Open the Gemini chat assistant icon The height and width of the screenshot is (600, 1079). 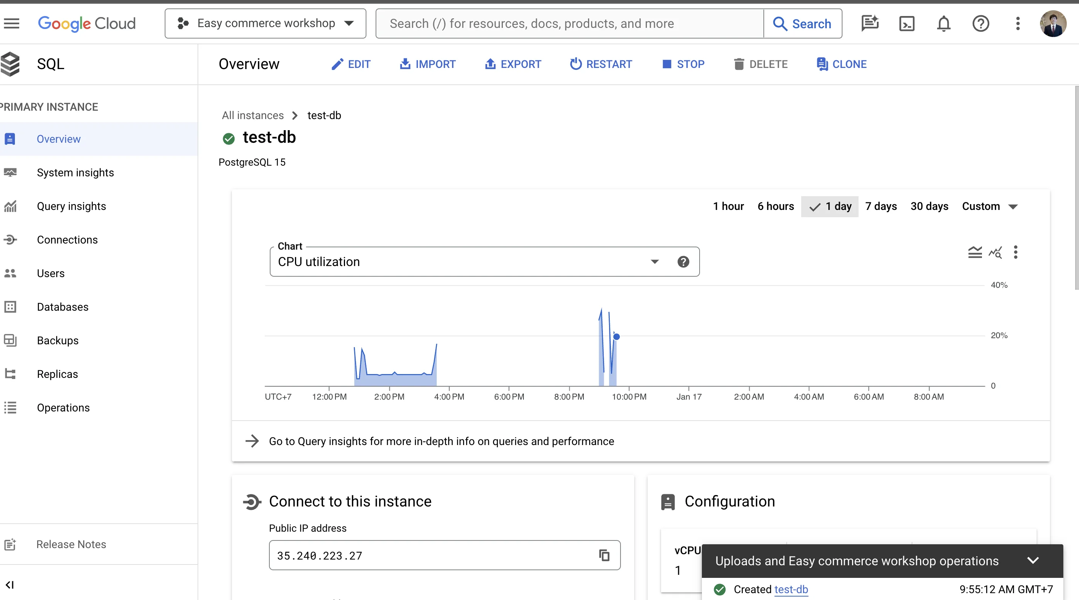[x=870, y=23]
